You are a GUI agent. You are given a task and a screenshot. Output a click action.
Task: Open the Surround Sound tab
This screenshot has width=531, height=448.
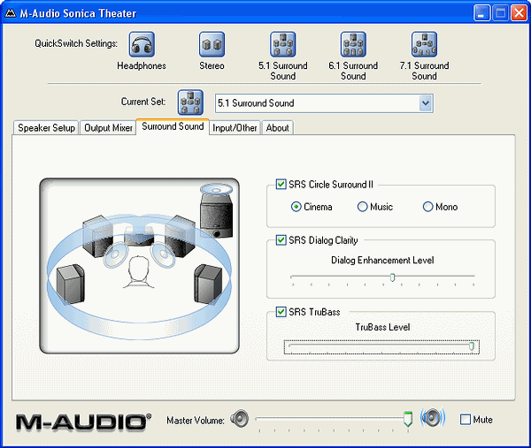coord(173,126)
